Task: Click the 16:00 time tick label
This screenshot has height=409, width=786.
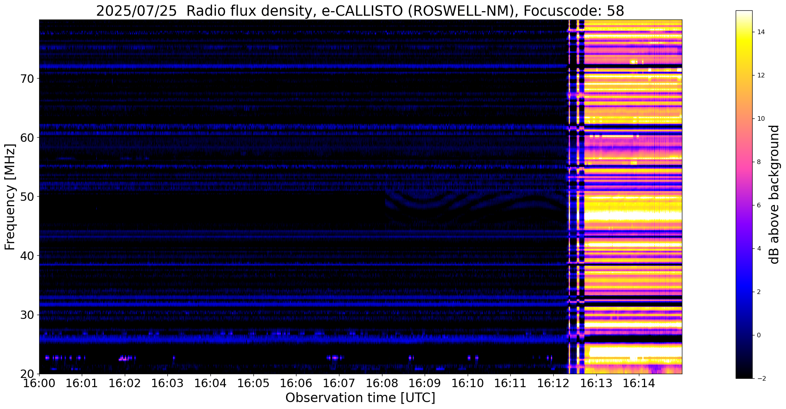Action: coord(39,384)
